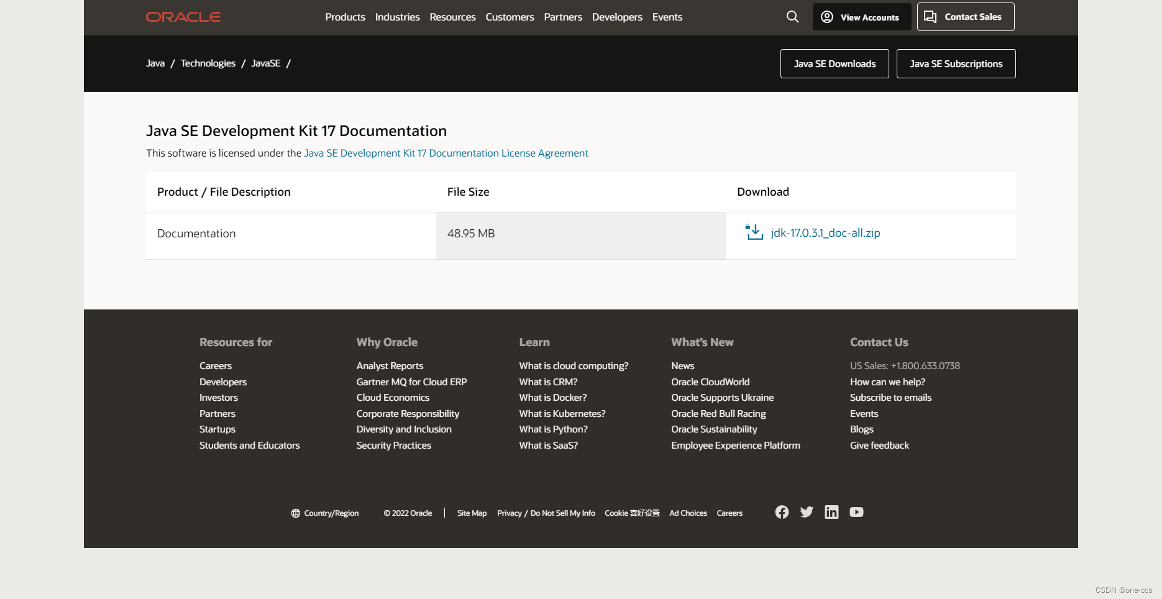The image size is (1162, 599).
Task: Open Partners under Resources for
Action: tap(217, 413)
